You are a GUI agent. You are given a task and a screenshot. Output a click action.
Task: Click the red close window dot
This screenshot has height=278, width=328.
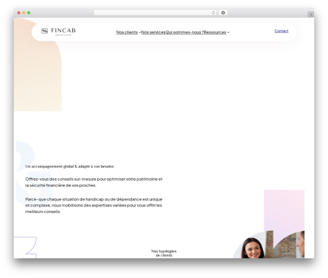[19, 12]
